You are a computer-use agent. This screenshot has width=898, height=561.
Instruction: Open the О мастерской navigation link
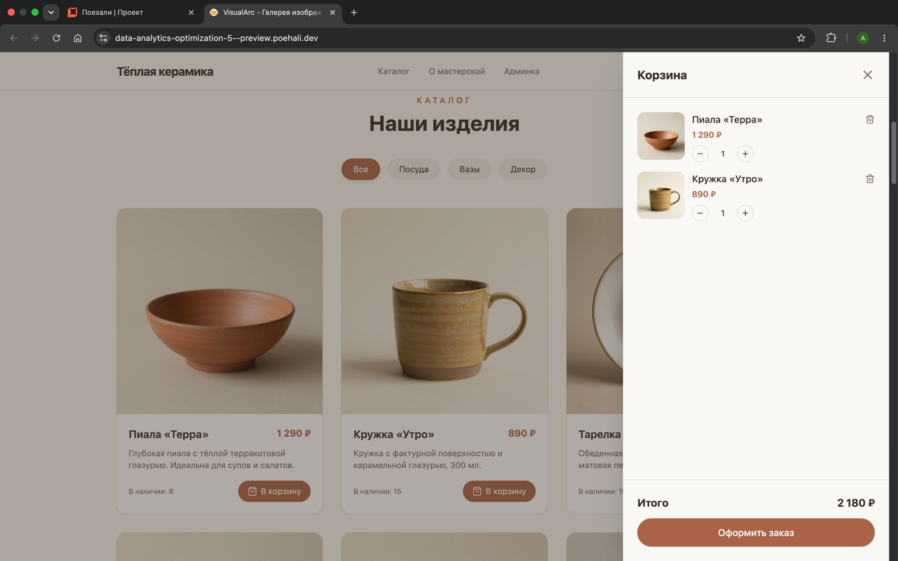(457, 71)
